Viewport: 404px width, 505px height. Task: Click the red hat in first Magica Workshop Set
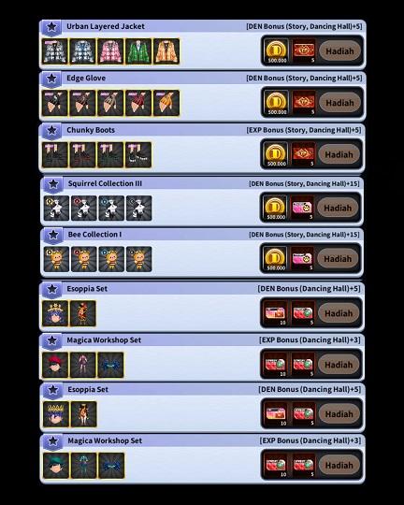[55, 365]
